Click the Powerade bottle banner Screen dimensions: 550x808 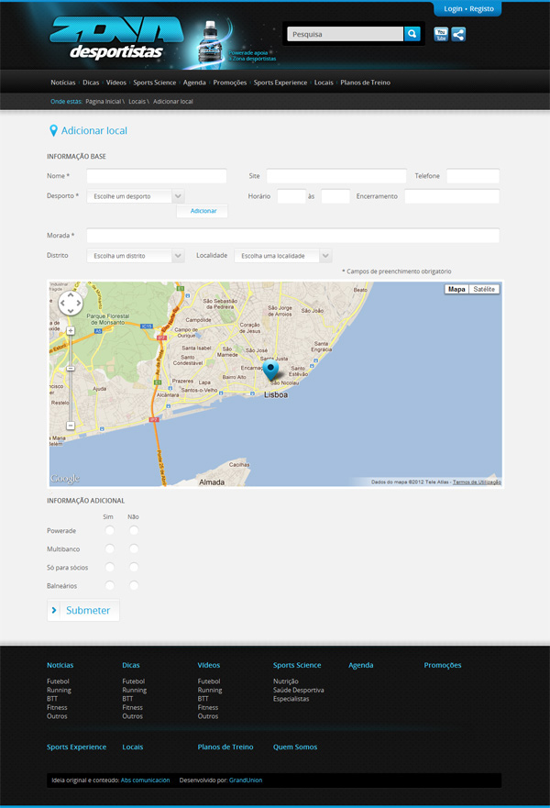[210, 44]
